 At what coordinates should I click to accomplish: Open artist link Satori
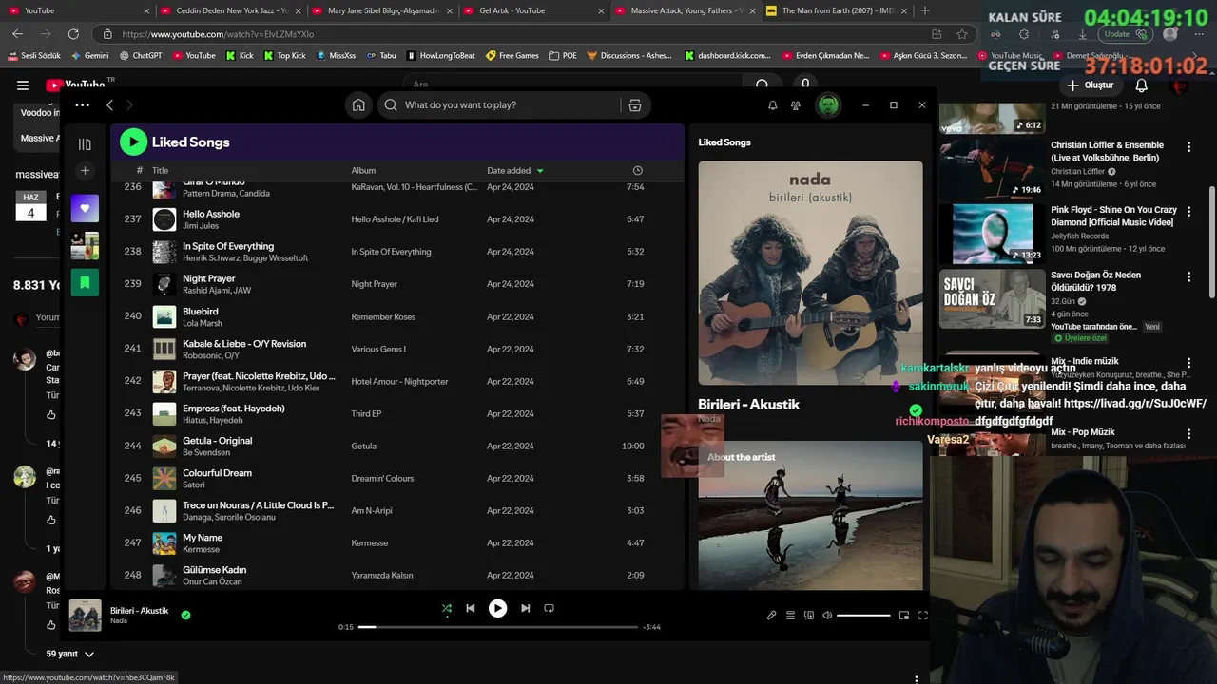click(194, 484)
